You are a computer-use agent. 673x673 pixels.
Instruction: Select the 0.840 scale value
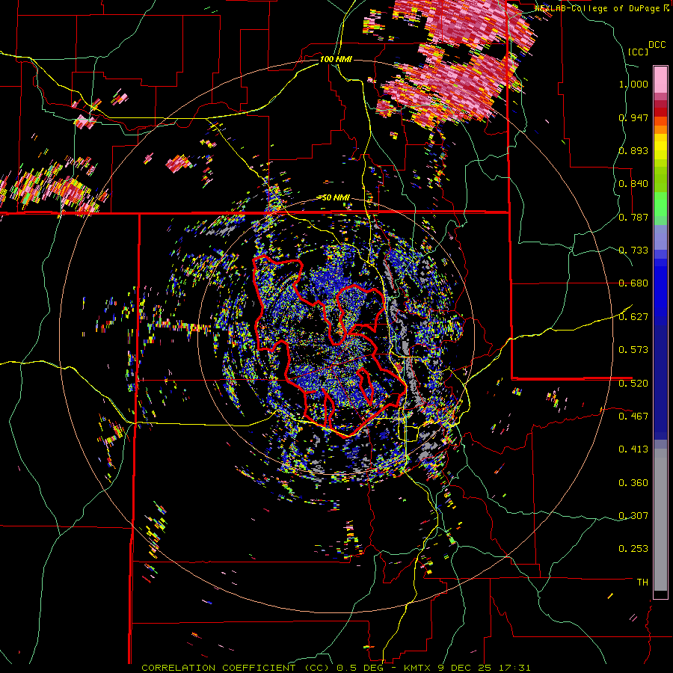click(x=633, y=184)
